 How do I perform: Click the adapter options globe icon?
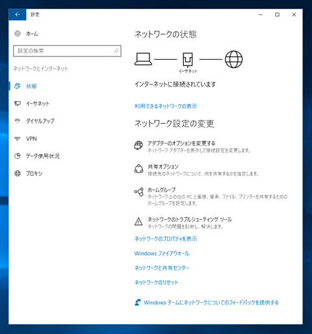pos(138,145)
